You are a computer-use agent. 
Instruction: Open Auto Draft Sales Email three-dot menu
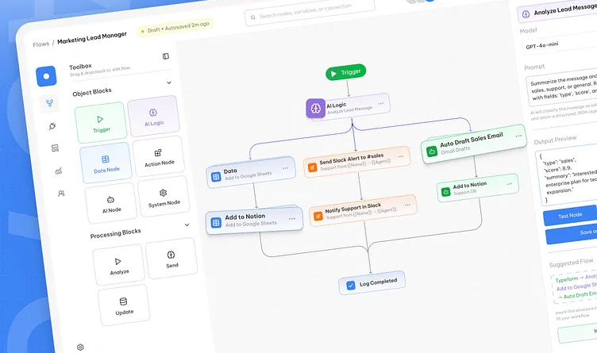point(518,136)
